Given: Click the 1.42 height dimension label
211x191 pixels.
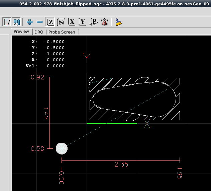Looking at the screenshot, I should 46,113.
